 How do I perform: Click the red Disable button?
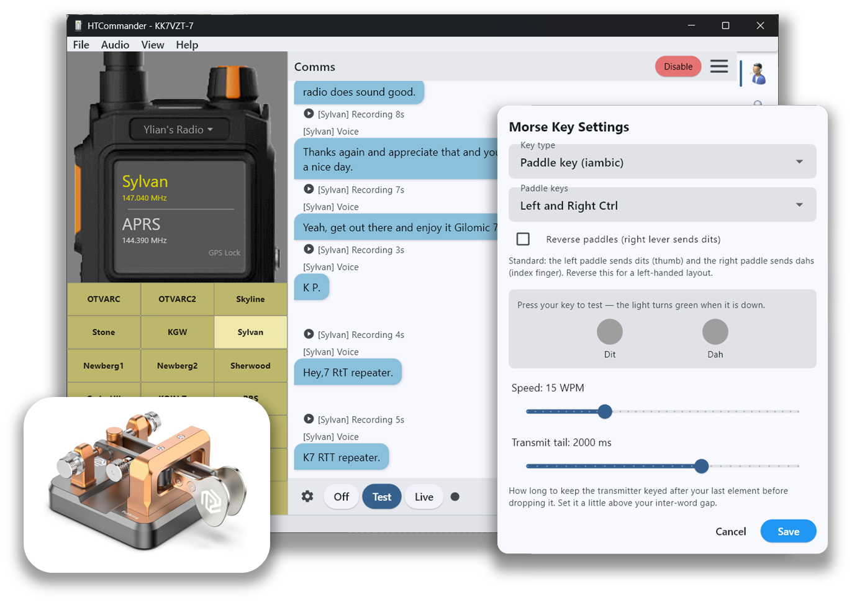click(678, 66)
